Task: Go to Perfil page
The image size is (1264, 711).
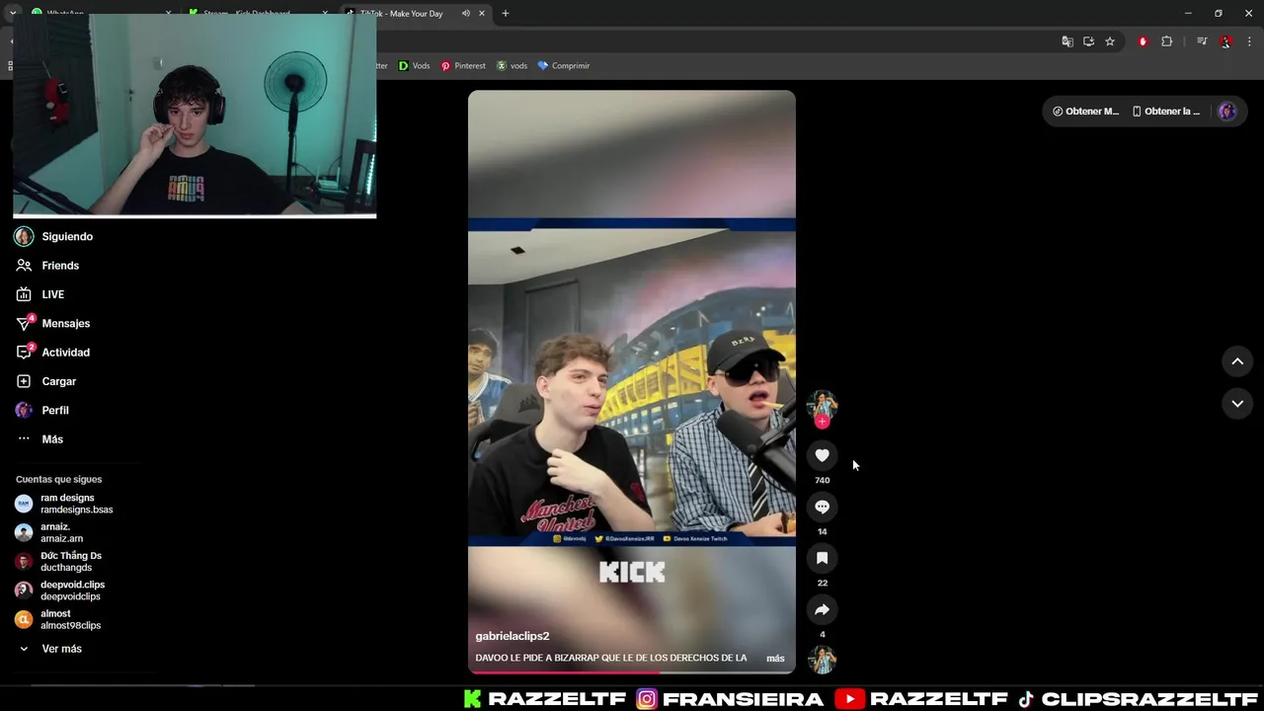Action: [54, 410]
